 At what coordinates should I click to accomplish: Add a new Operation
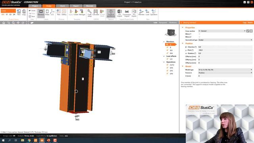(154, 12)
